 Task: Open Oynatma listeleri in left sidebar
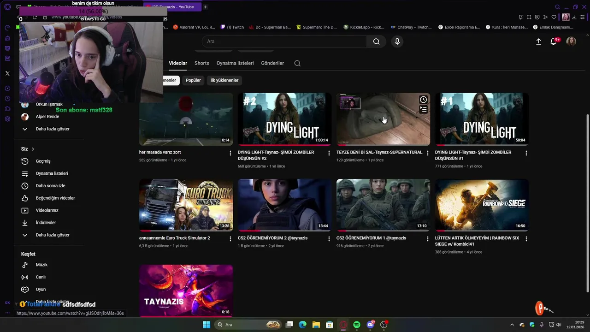(x=52, y=173)
